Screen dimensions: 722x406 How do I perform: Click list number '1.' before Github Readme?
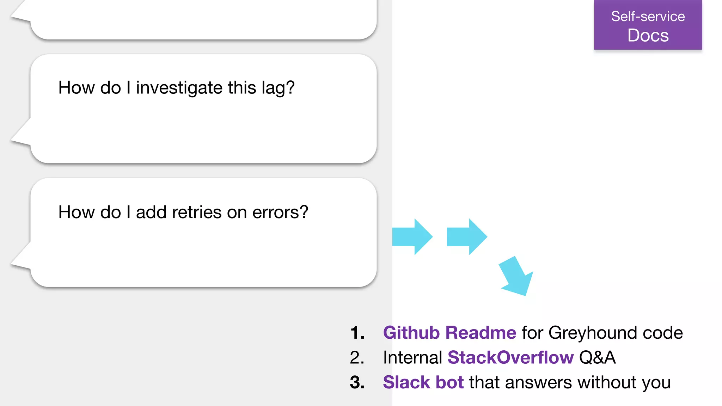pyautogui.click(x=357, y=333)
